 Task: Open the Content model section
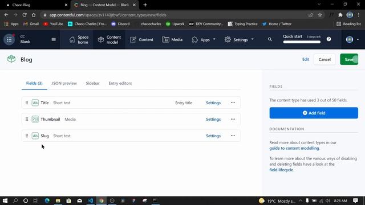coord(109,39)
